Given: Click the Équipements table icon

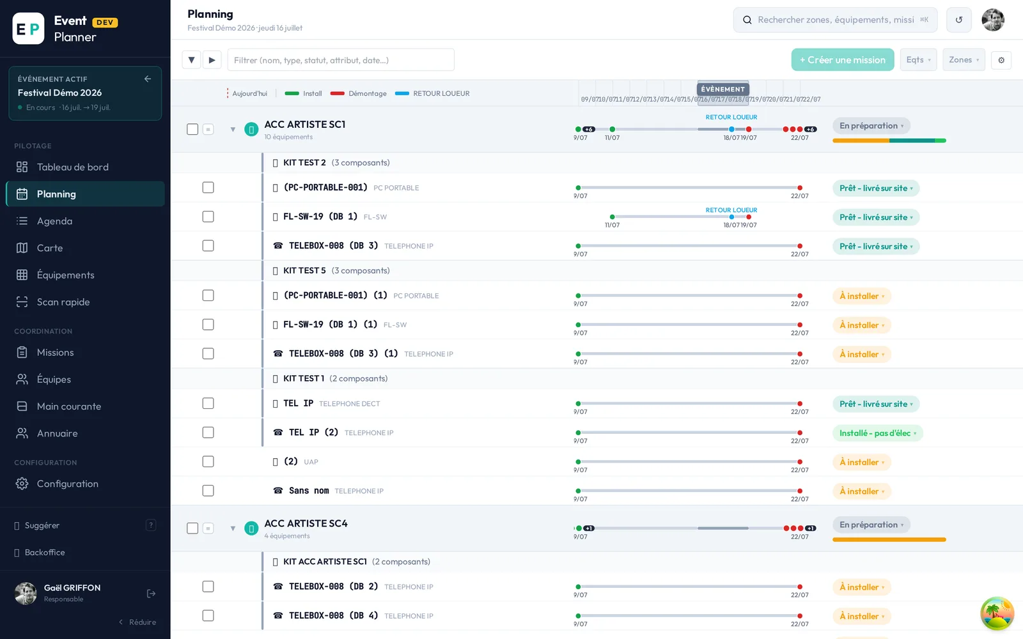Looking at the screenshot, I should pos(22,275).
